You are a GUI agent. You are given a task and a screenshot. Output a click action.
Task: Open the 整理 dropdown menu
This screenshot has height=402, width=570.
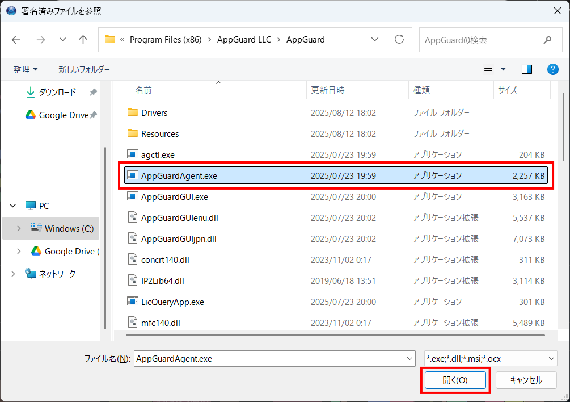point(26,69)
